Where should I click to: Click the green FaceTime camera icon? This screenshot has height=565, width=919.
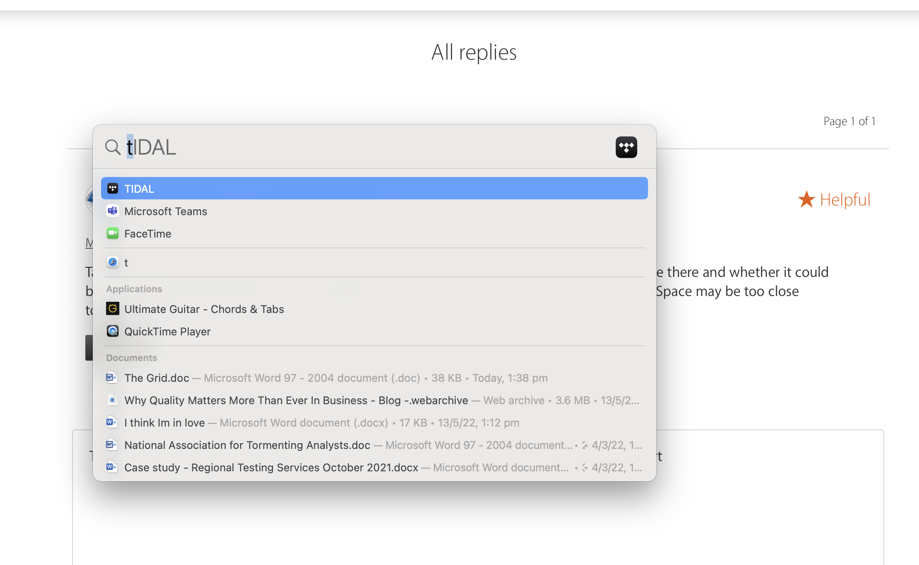tap(113, 233)
